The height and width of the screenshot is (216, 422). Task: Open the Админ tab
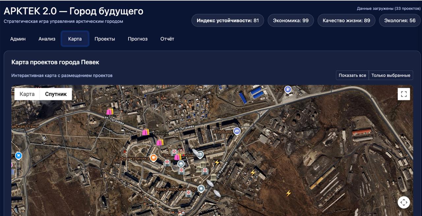click(x=18, y=39)
